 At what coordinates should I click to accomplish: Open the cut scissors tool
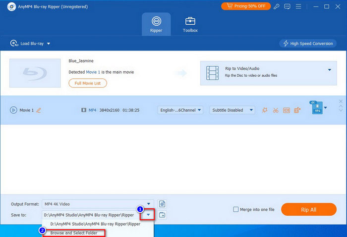276,110
